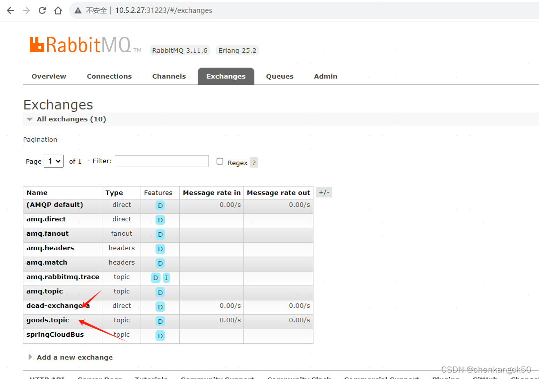Screen dimensions: 539x379
Task: Click the Features column header
Action: (x=158, y=193)
